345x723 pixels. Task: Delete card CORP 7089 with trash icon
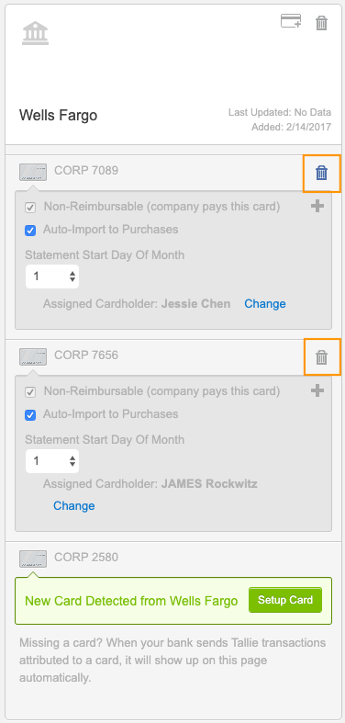(x=321, y=174)
